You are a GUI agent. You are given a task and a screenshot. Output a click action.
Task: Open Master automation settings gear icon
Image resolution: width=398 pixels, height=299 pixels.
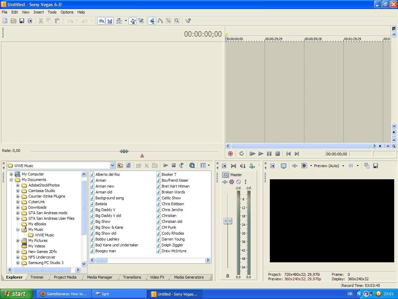pyautogui.click(x=231, y=182)
